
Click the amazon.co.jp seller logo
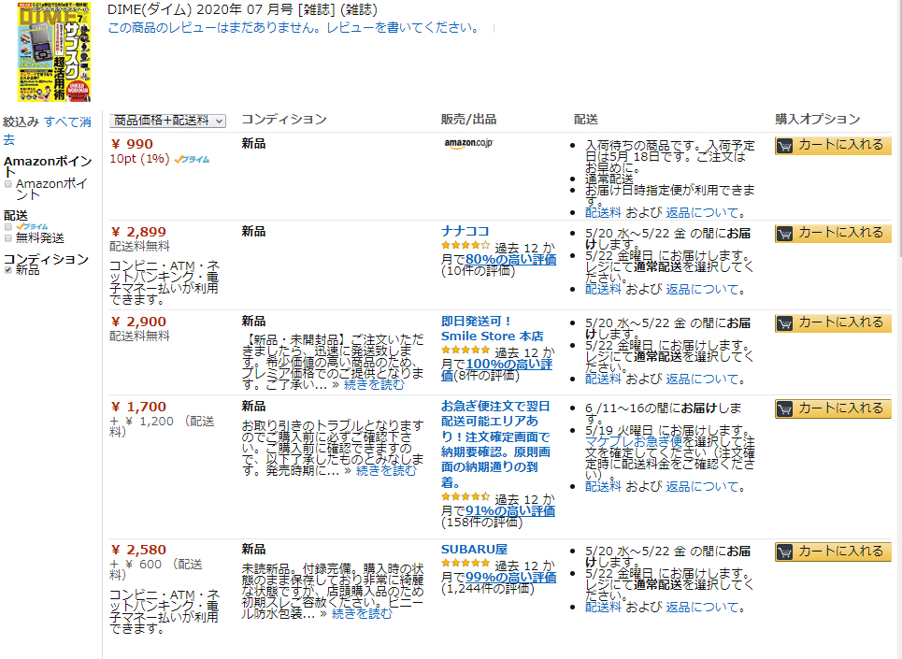[469, 144]
